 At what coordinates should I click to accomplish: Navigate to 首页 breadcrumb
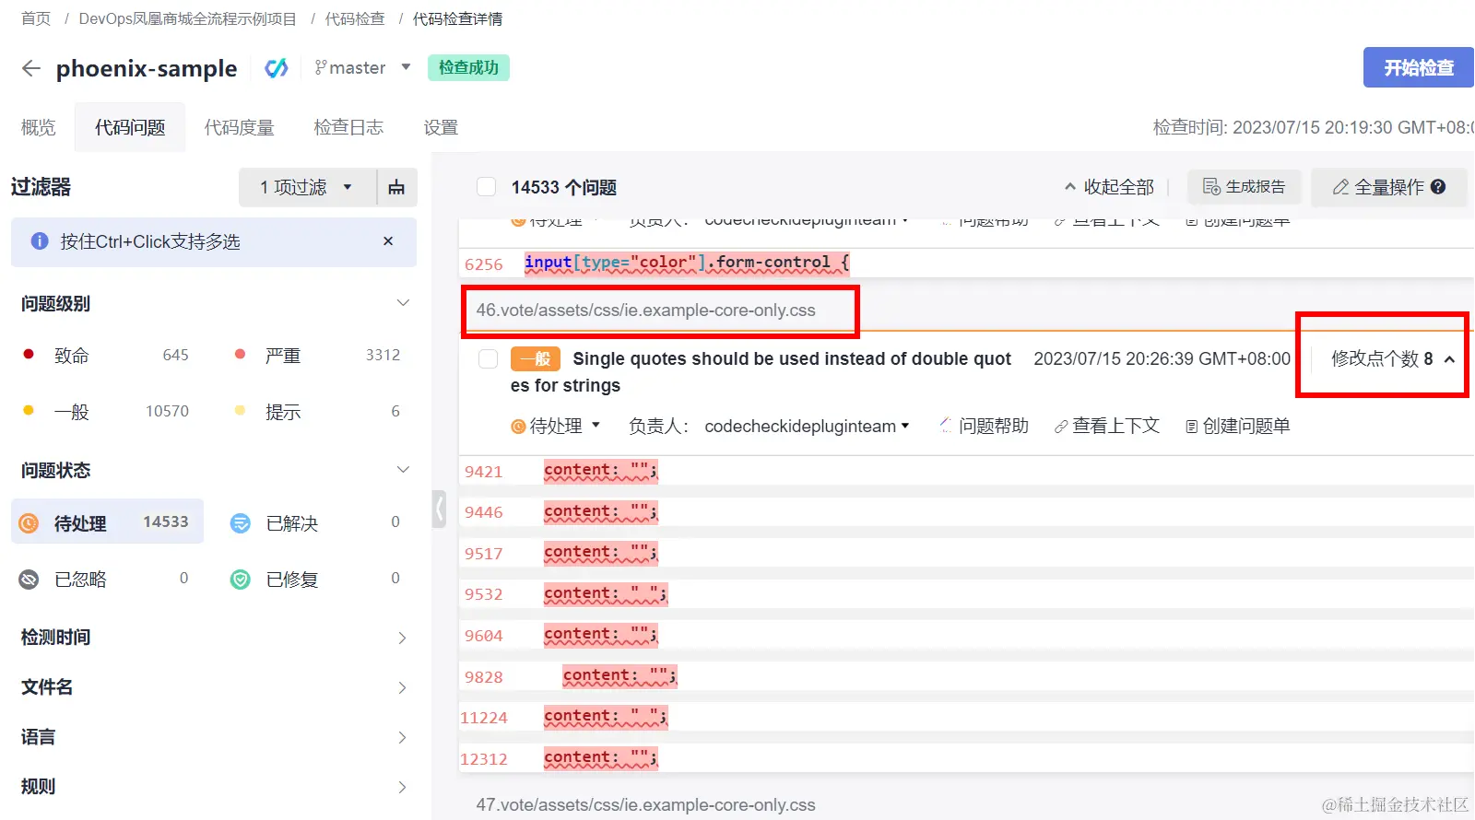click(x=36, y=18)
